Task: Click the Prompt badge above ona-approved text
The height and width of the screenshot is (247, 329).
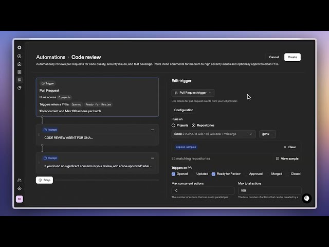Action: (x=50, y=158)
